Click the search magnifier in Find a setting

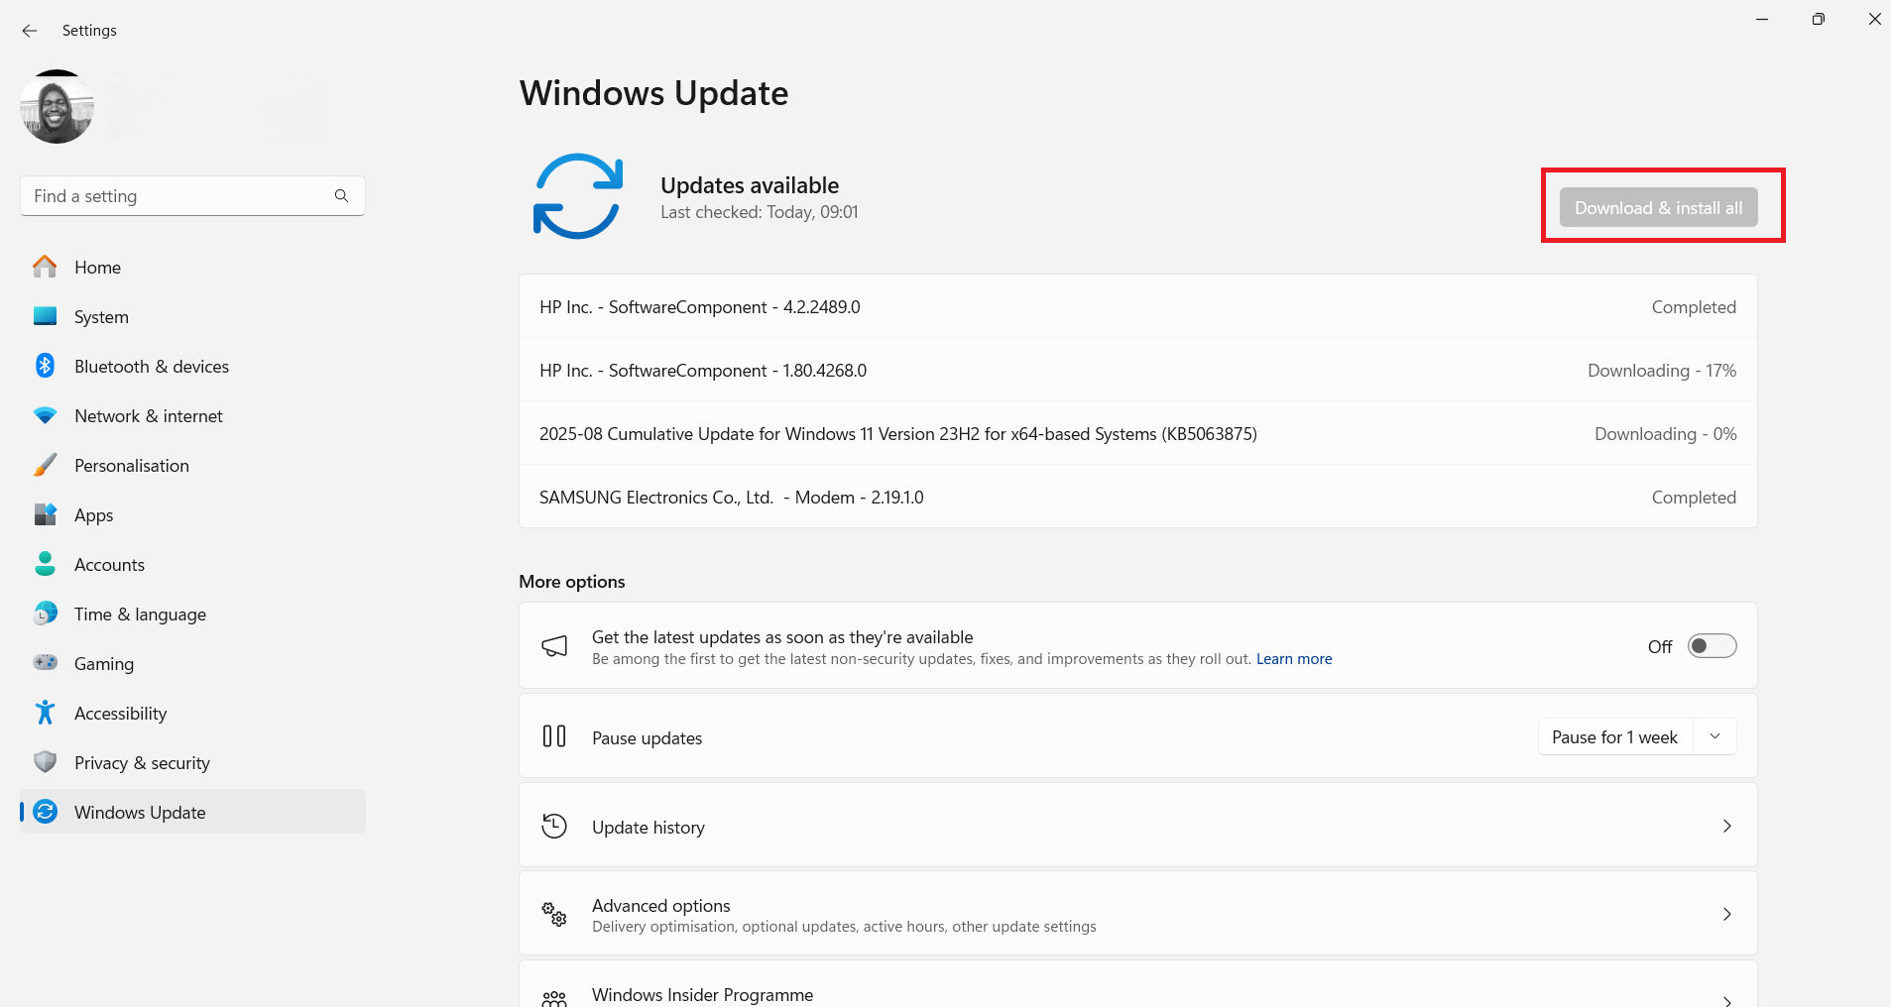pos(341,195)
